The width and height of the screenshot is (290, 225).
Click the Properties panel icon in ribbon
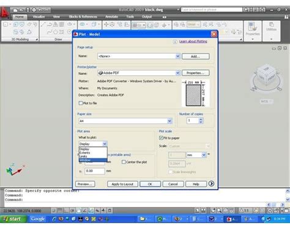pyautogui.click(x=253, y=27)
